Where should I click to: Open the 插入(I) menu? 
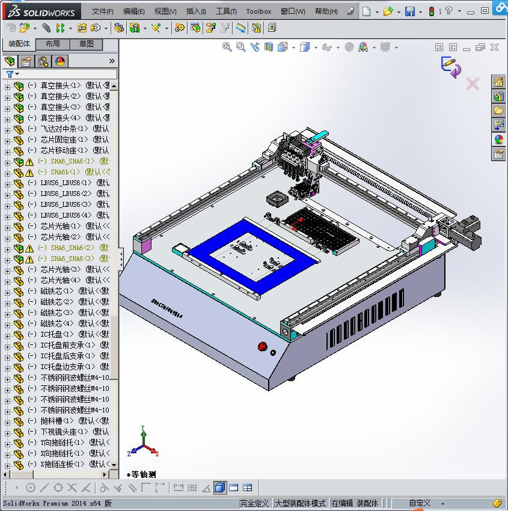point(196,11)
